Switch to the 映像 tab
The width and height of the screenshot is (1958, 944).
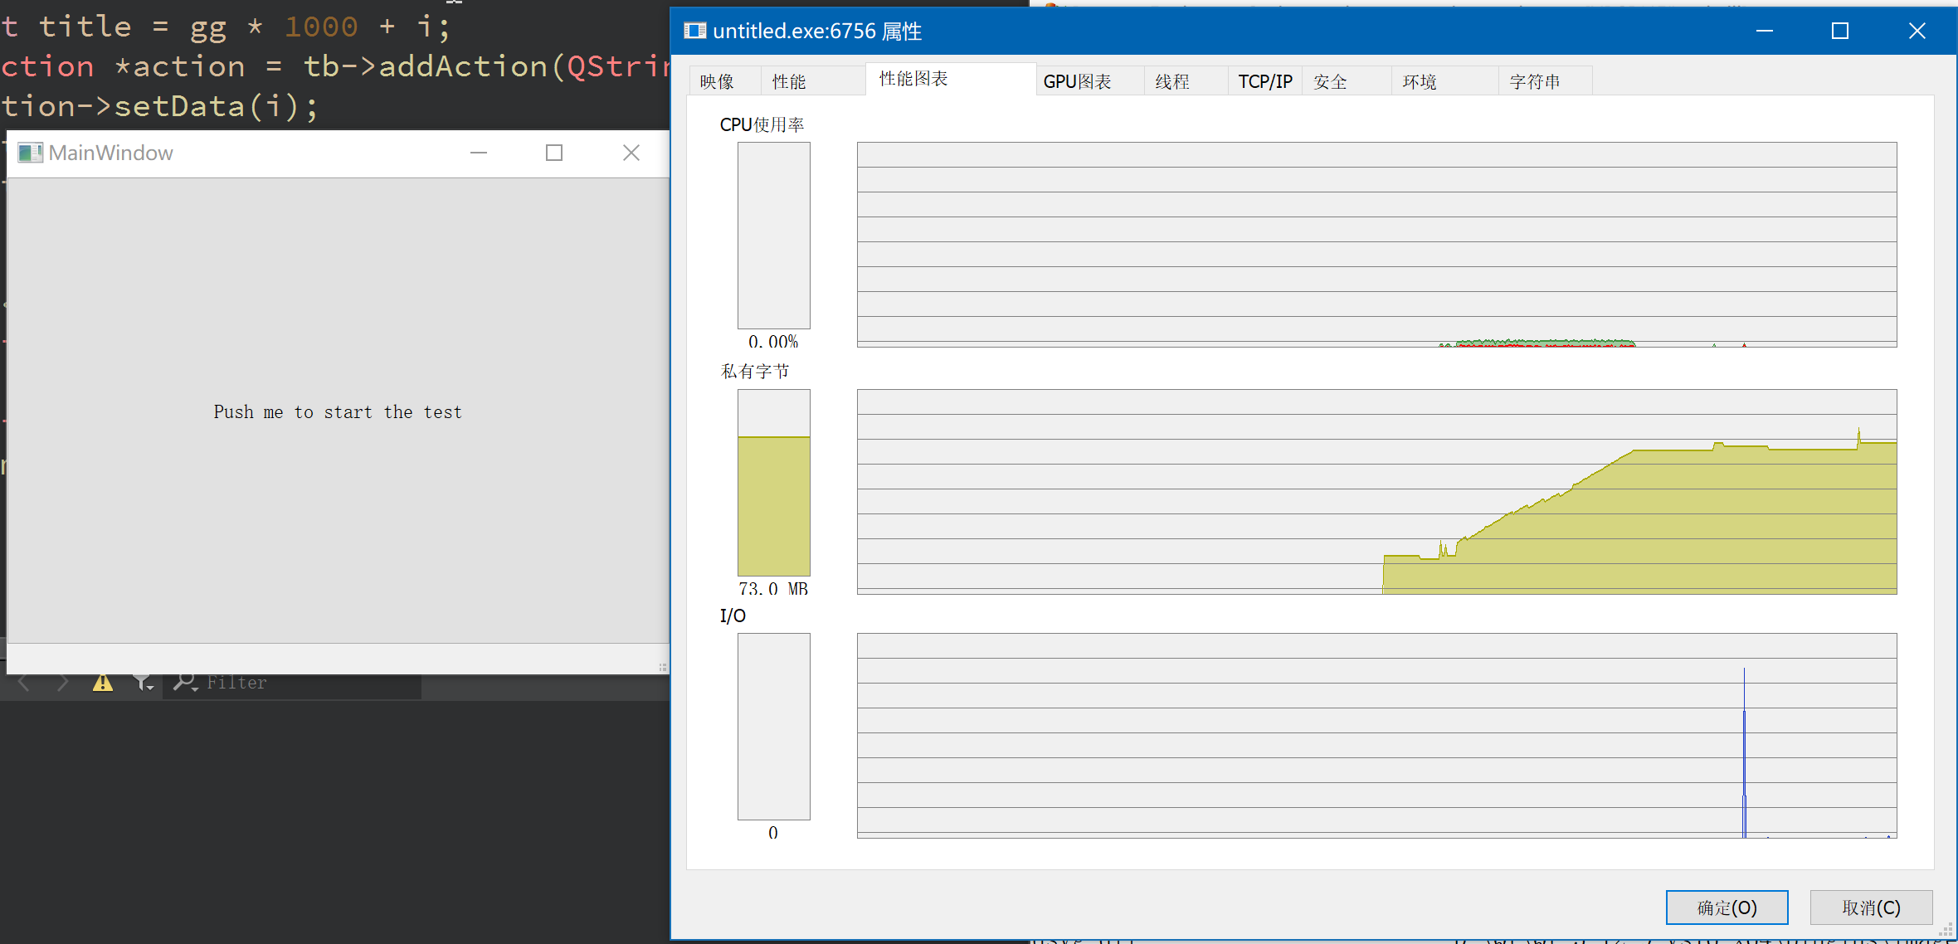pyautogui.click(x=717, y=81)
